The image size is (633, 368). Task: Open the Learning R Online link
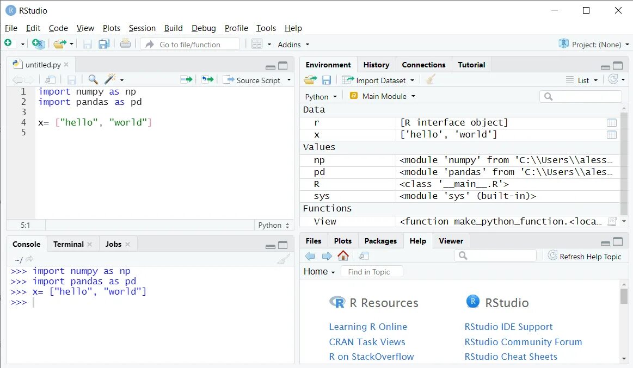click(x=368, y=327)
